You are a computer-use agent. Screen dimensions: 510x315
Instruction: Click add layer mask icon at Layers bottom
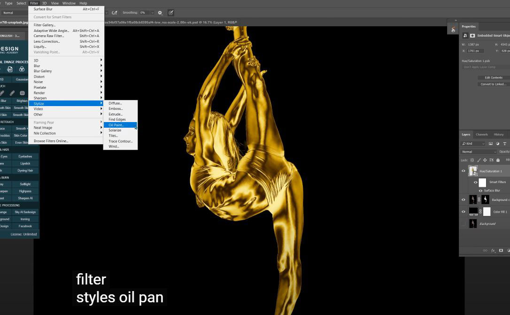(x=501, y=250)
